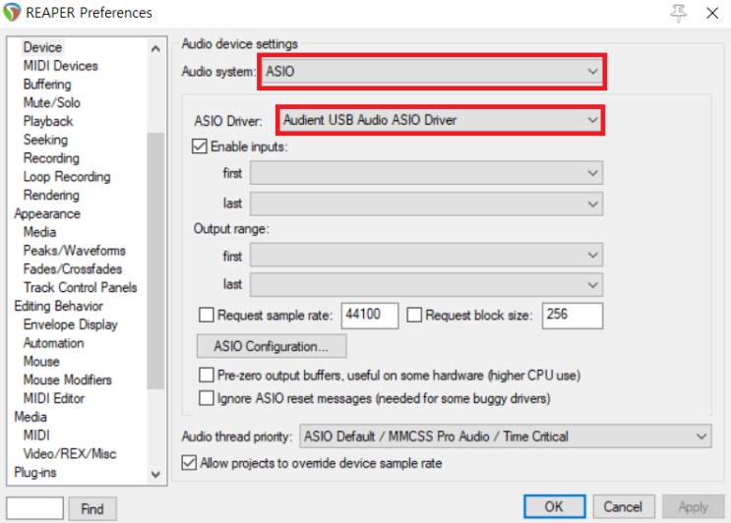Click the block size field showing 256
The image size is (731, 523).
pyautogui.click(x=572, y=316)
